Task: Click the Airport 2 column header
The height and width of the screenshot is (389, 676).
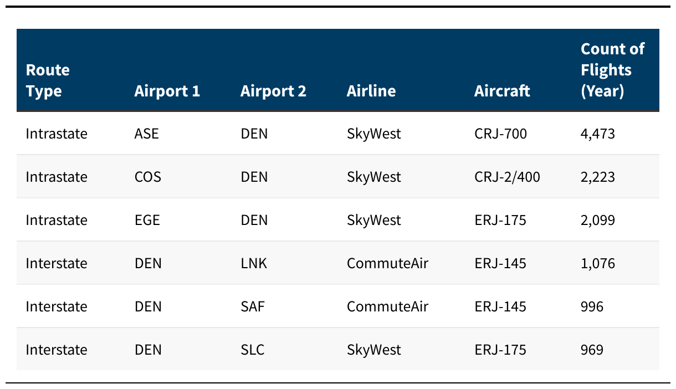Action: click(273, 91)
